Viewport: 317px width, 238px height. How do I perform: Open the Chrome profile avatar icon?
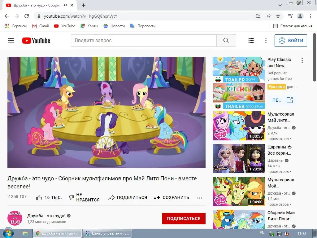coord(300,16)
